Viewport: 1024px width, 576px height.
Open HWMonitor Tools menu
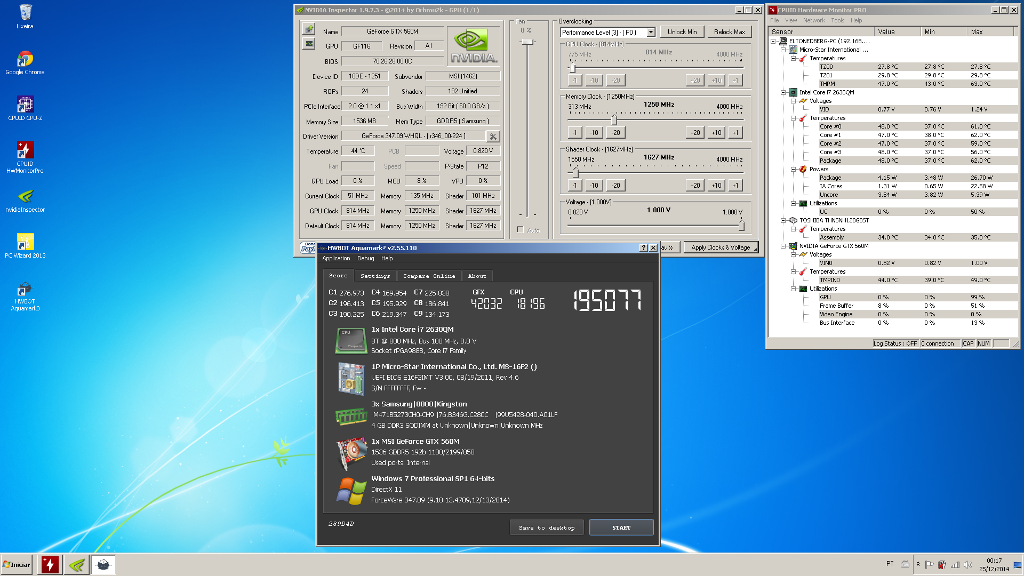(x=837, y=21)
